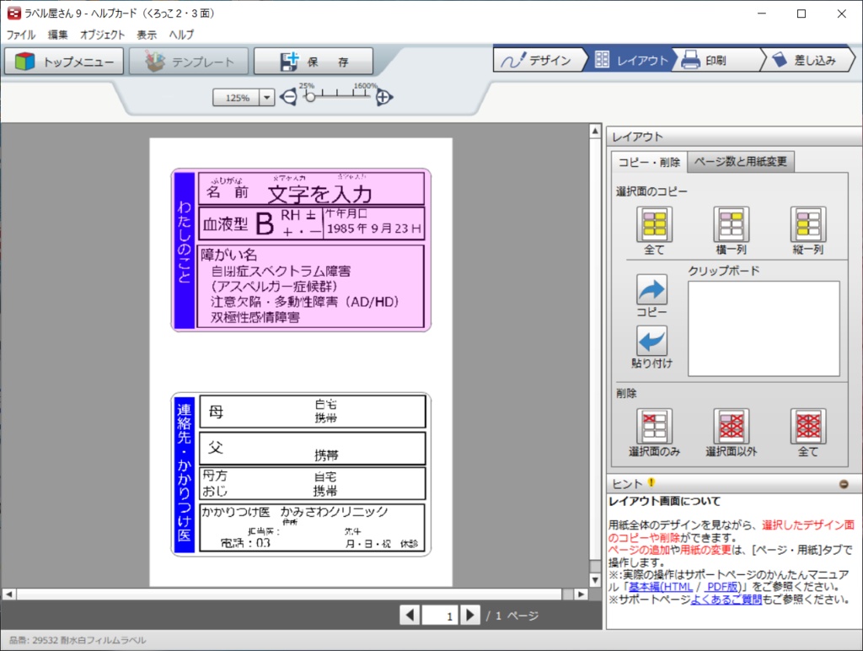Screen dimensions: 863x651
Task: Close the ラベル屋さん window
Action: [842, 13]
